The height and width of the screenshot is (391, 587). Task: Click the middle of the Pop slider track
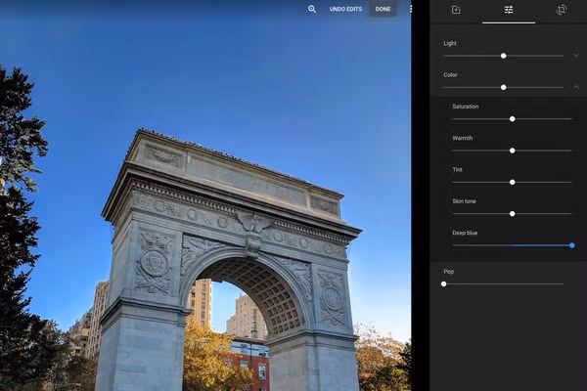(x=504, y=283)
